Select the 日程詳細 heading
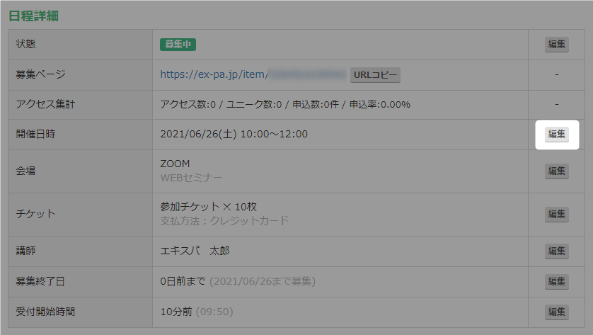Viewport: 593px width, 335px height. click(x=33, y=16)
